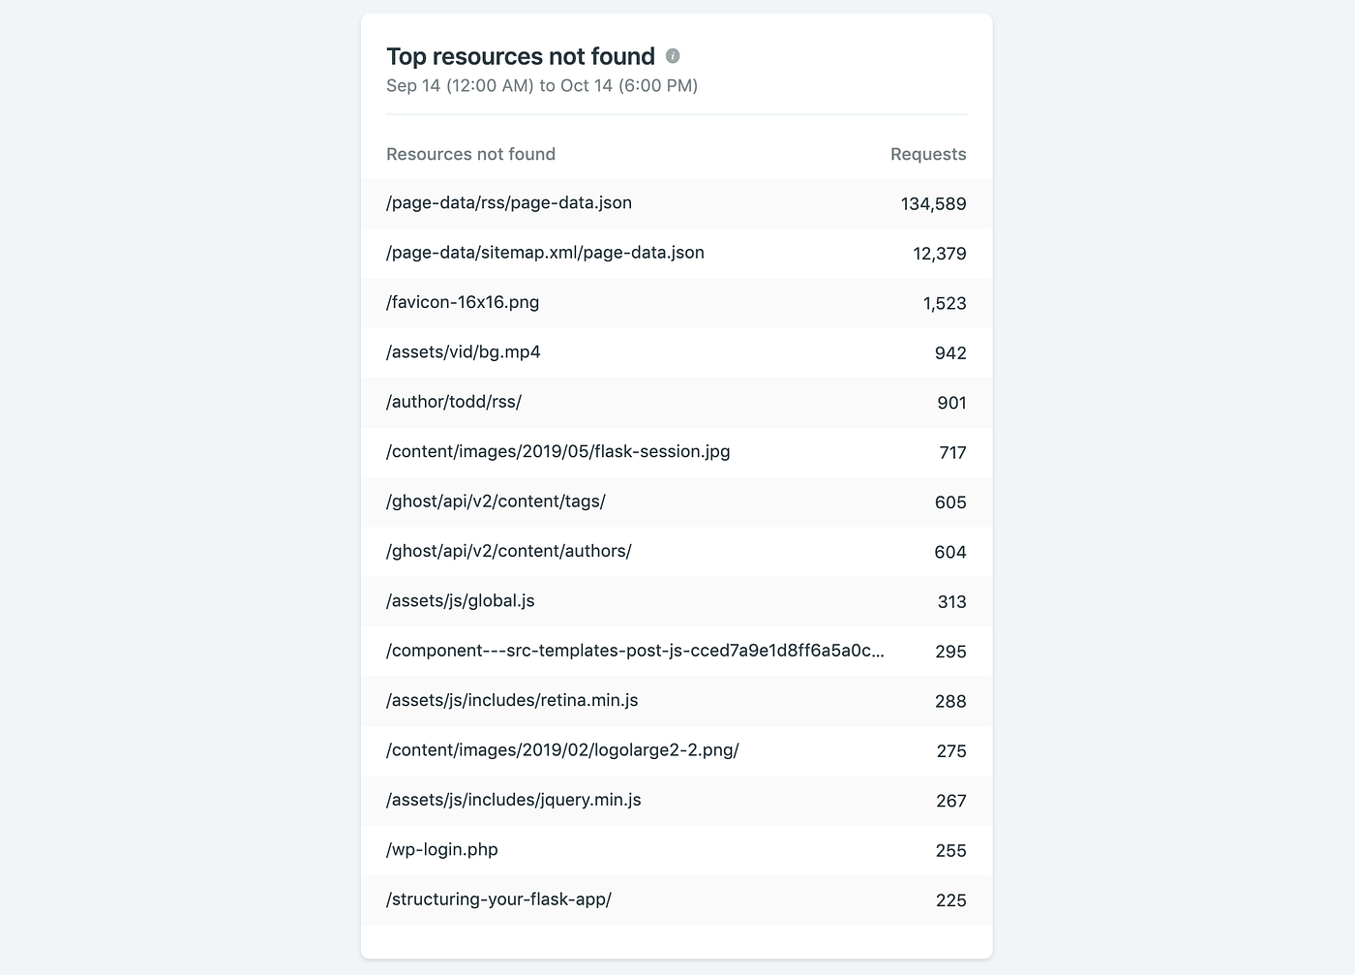Screen dimensions: 1355x975
Task: Click the Resources not found column header
Action: 470,154
